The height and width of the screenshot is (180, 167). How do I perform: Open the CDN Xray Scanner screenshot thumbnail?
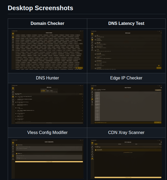[x=126, y=159]
